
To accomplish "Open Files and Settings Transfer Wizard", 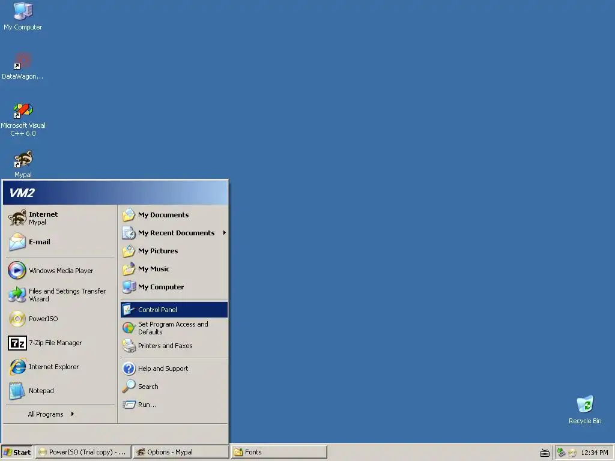I will [x=61, y=295].
